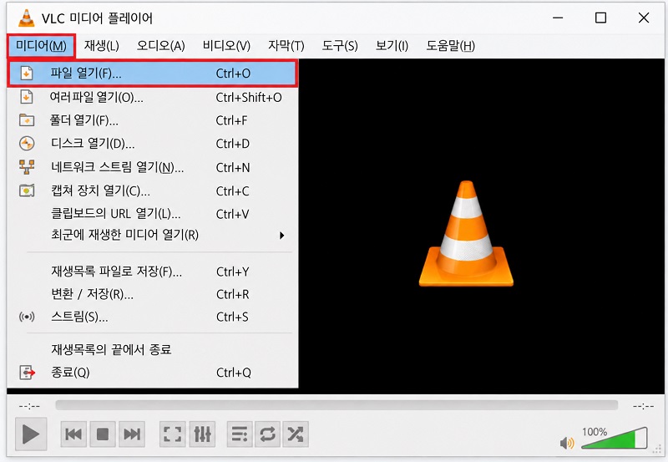Toggle 재생목록의 끝에서 종료 option
The image size is (668, 462).
(x=152, y=349)
